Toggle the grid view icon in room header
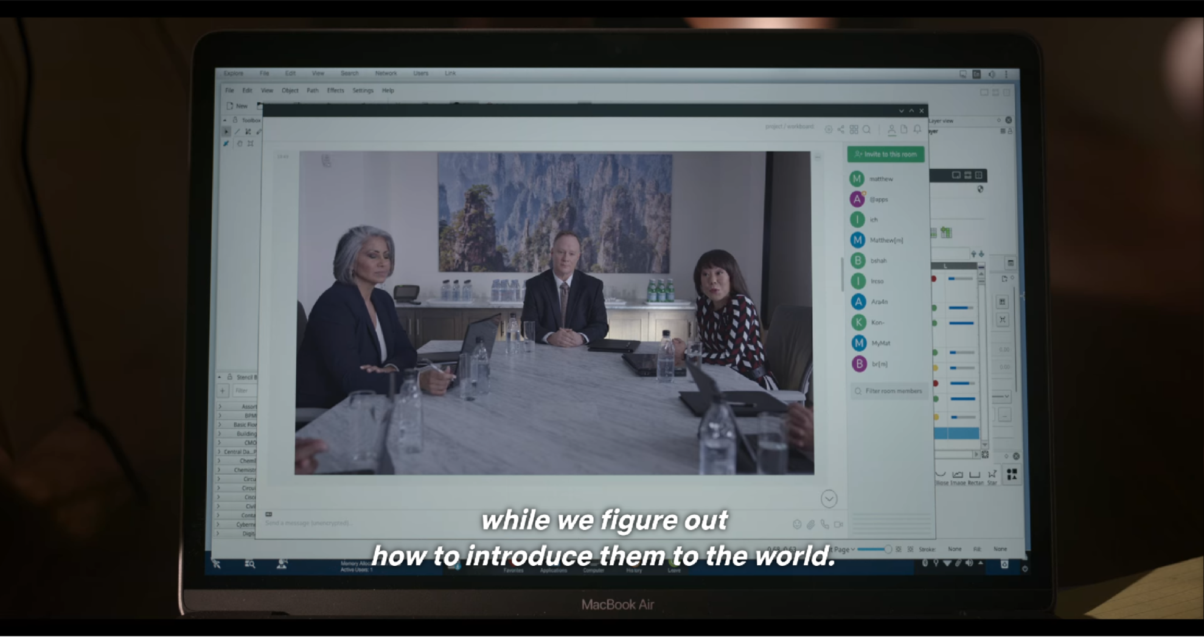 point(854,130)
